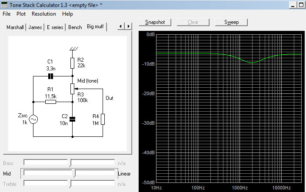The width and height of the screenshot is (306, 192).
Task: Click the disabled Bass slider thumb
Action: click(70, 163)
